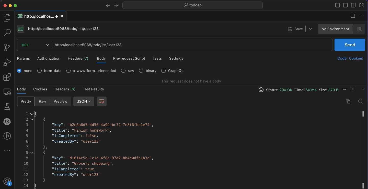Select the x-www-form-urlencoded radio option

tap(68, 71)
